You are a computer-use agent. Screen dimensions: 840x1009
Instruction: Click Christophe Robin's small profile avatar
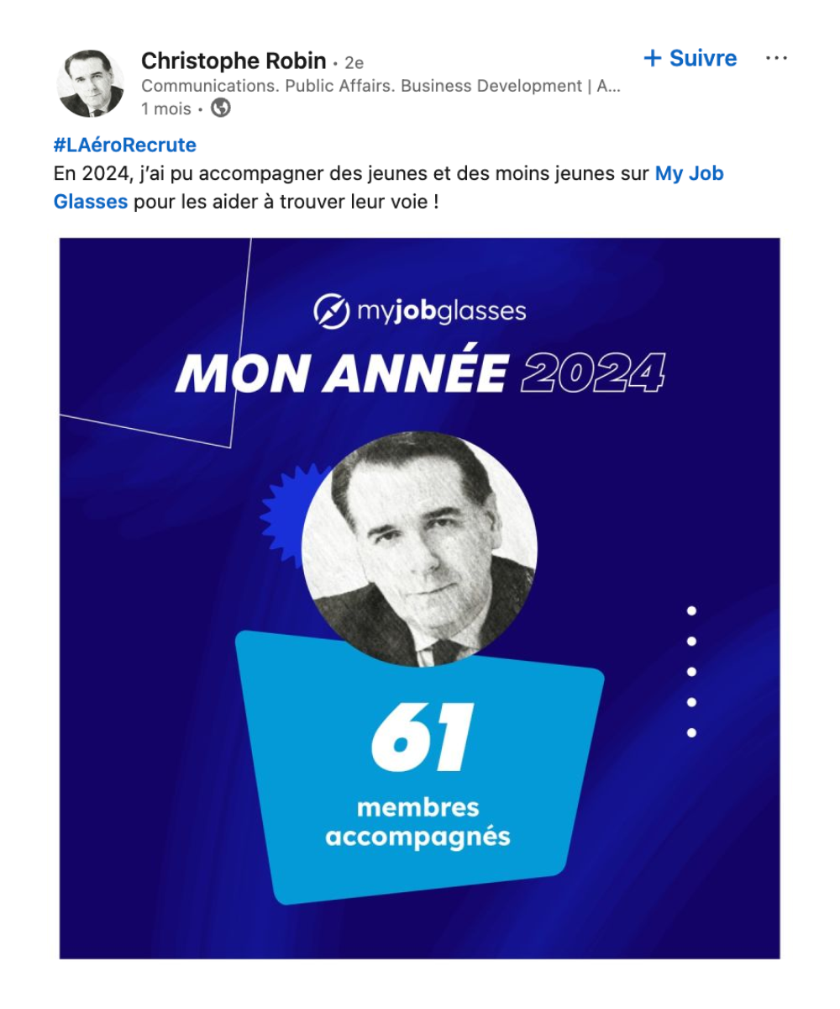pos(90,83)
